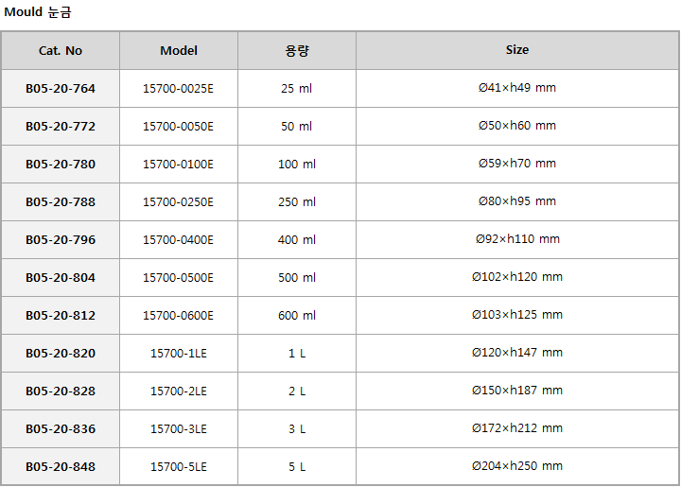
Task: Click catalog number B05-20-836
Action: 61,428
